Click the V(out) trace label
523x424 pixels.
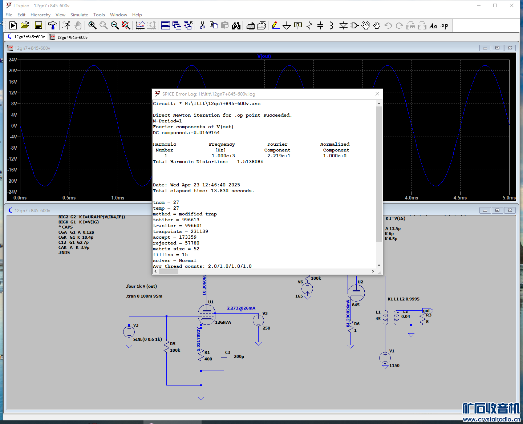264,56
